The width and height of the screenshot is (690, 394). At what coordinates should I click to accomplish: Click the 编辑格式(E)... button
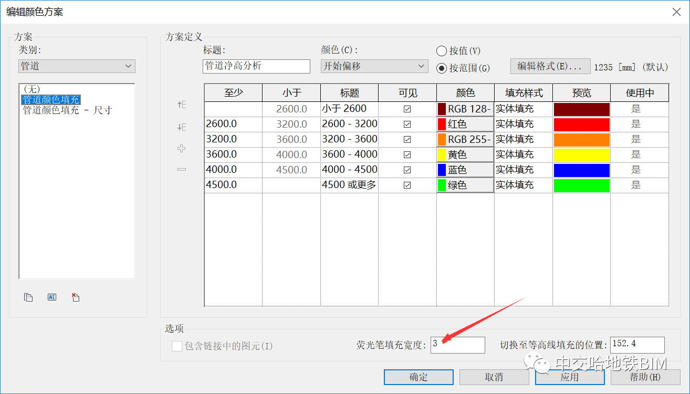pos(550,66)
